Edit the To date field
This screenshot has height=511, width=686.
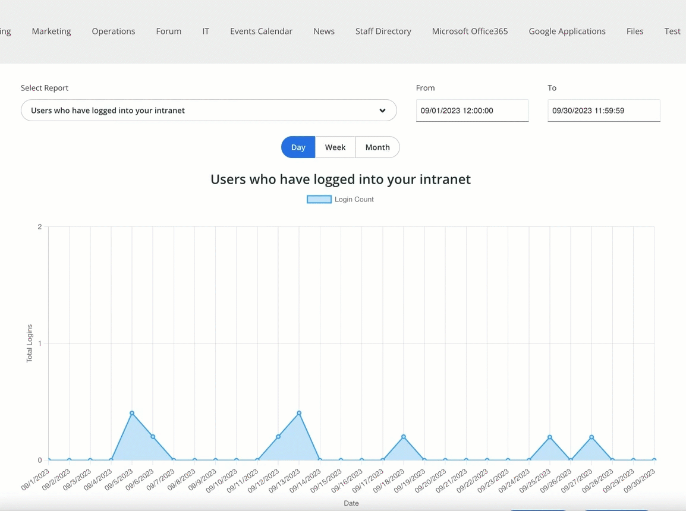pos(604,111)
